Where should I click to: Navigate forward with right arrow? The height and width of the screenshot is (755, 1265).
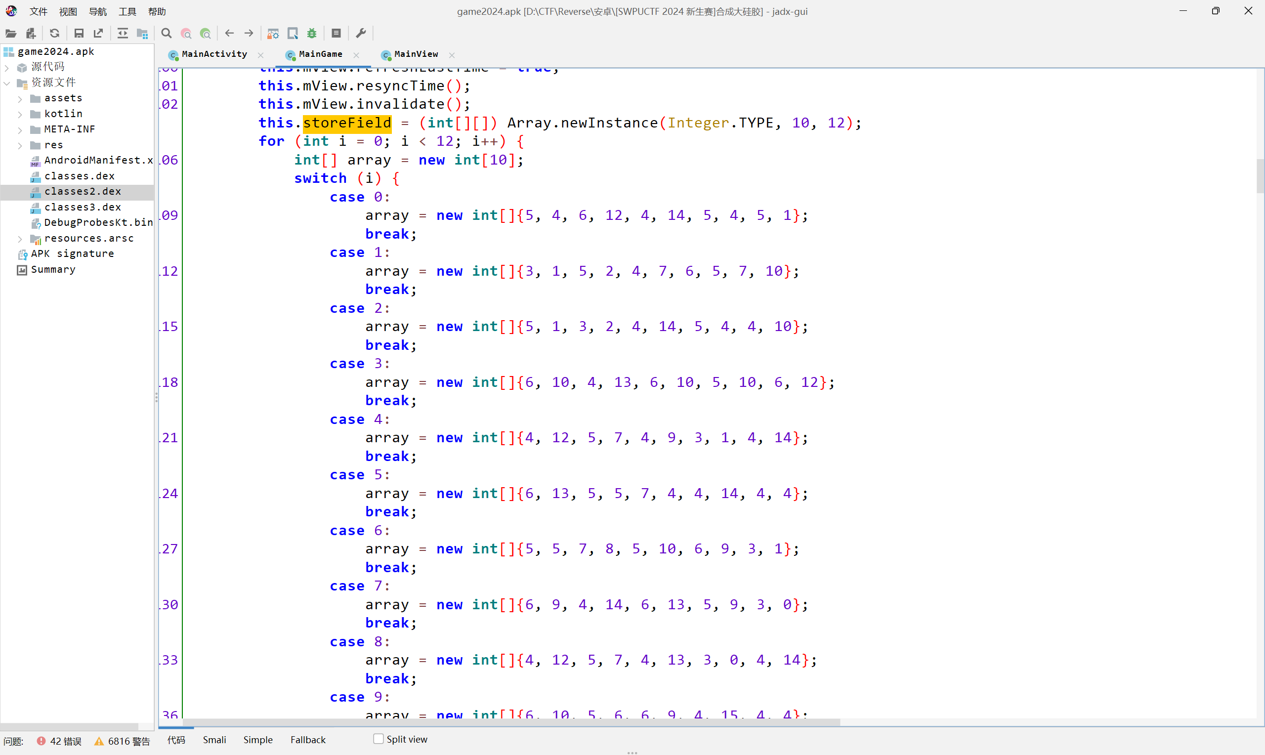tap(249, 34)
